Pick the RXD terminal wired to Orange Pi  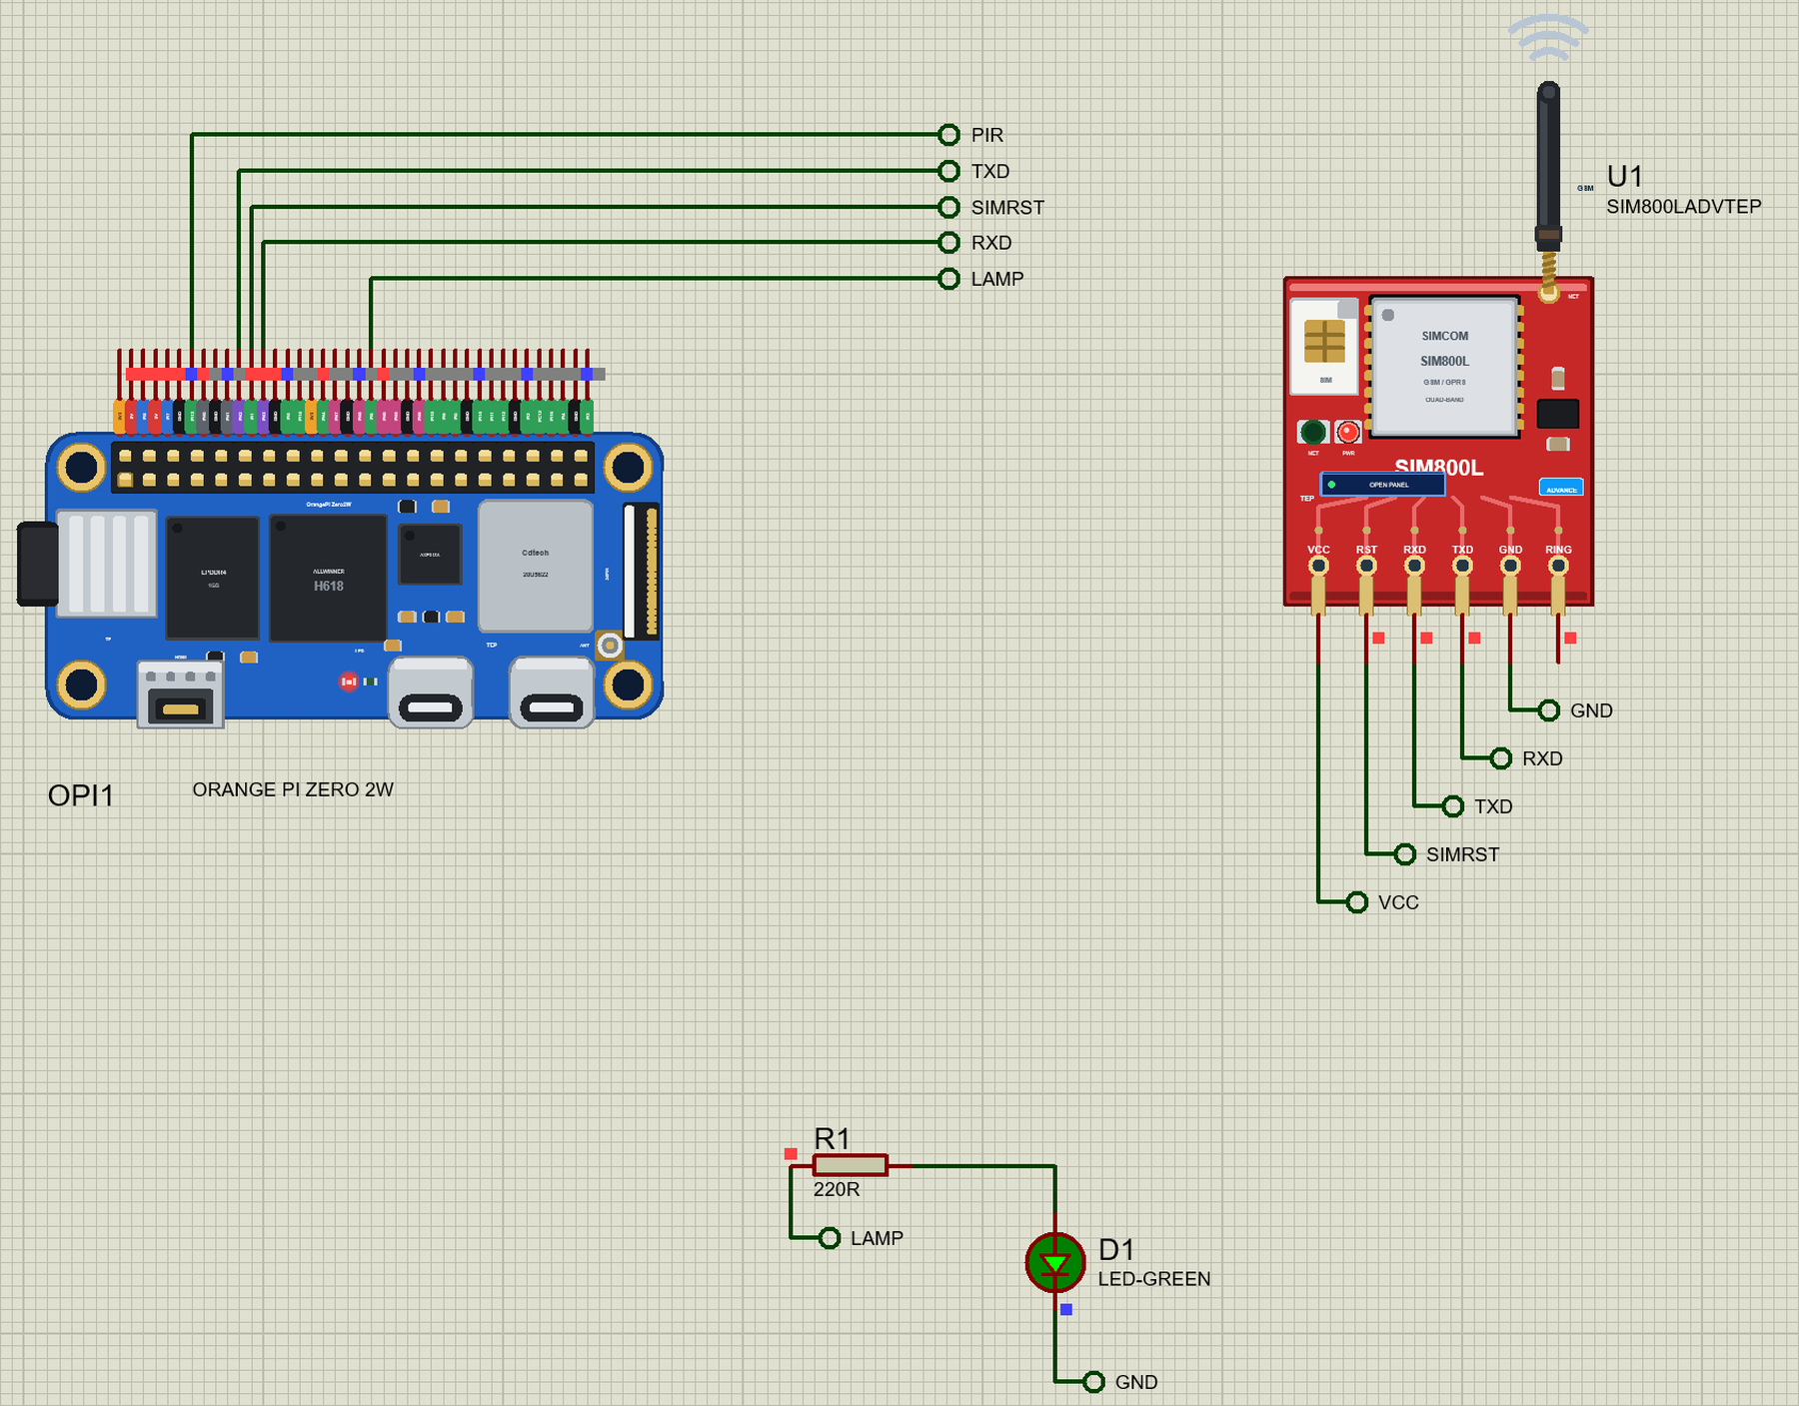[948, 243]
